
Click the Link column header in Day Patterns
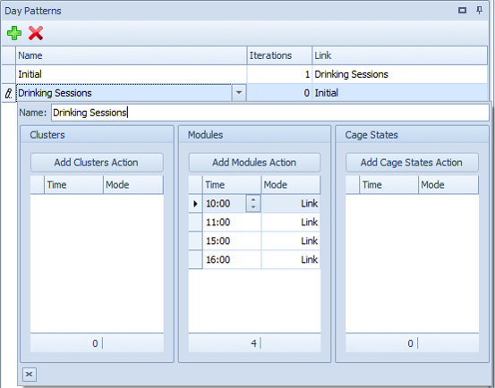tap(399, 55)
